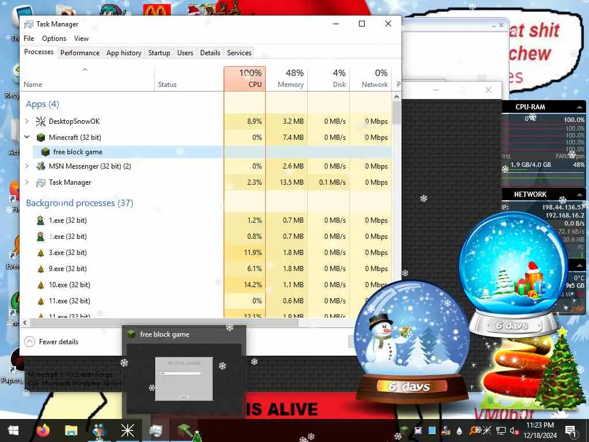The height and width of the screenshot is (442, 589).
Task: Click the snowflake system tray icon
Action: click(x=487, y=430)
